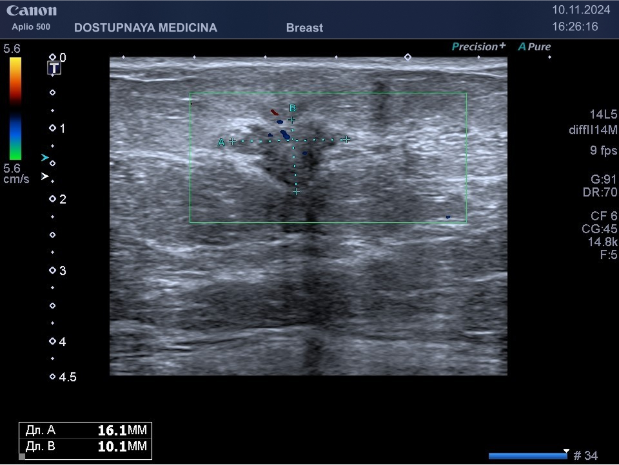Click the right caliper cross of measurement A
This screenshot has height=465, width=619.
coord(346,139)
